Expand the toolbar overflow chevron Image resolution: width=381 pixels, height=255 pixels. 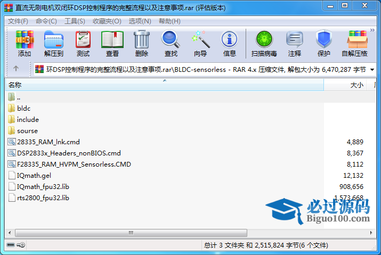(x=372, y=30)
